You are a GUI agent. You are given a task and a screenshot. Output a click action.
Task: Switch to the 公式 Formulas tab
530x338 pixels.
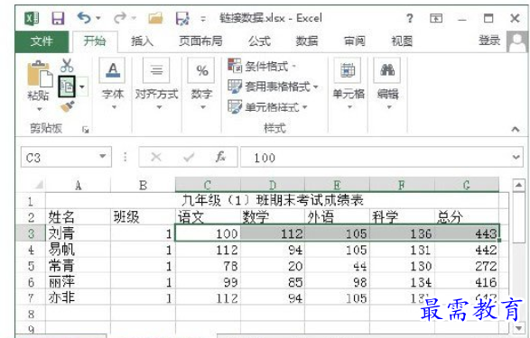259,41
